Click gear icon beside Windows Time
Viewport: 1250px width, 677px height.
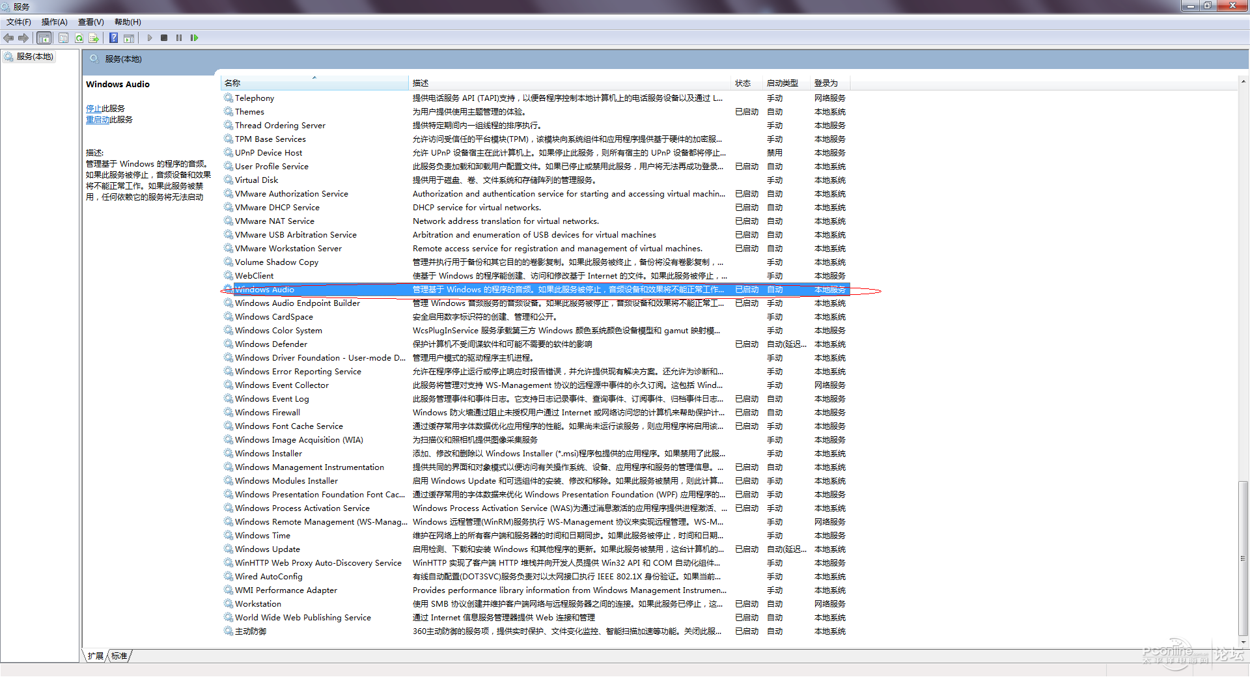229,535
